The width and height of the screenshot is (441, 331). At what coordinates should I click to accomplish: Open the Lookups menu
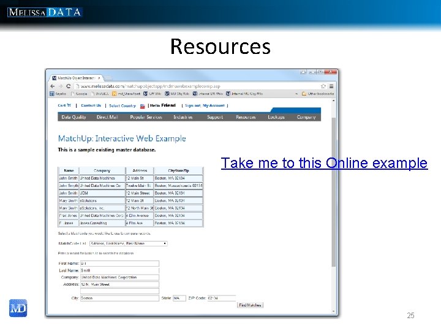click(x=276, y=117)
